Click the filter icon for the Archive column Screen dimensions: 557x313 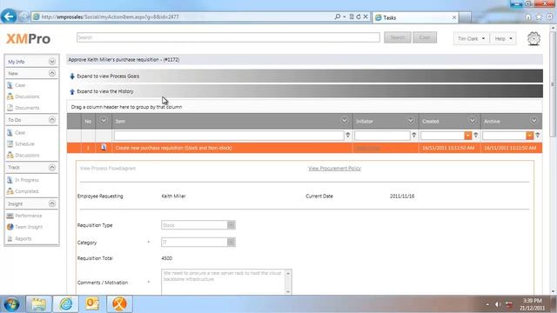(x=538, y=136)
